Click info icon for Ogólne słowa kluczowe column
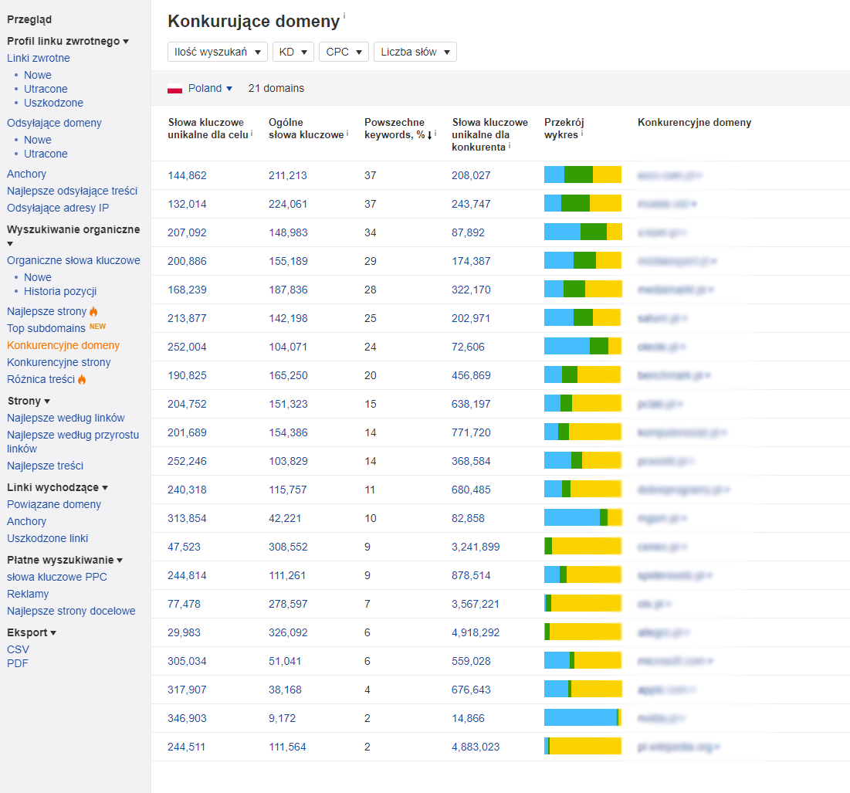 pyautogui.click(x=348, y=134)
